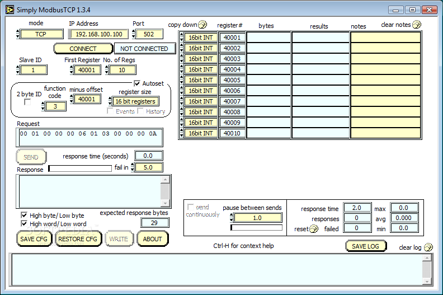Toggle the High word/Low word checkbox

(24, 224)
